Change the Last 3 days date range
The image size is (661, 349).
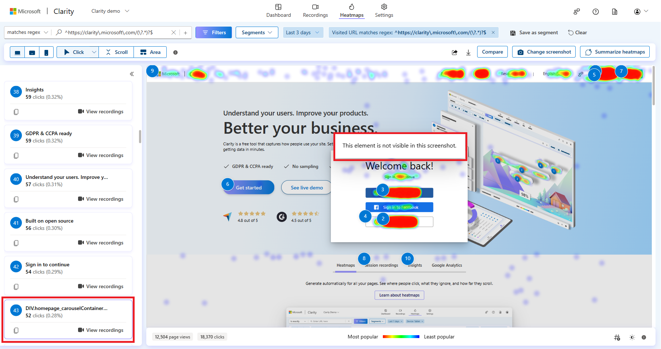[x=303, y=32]
